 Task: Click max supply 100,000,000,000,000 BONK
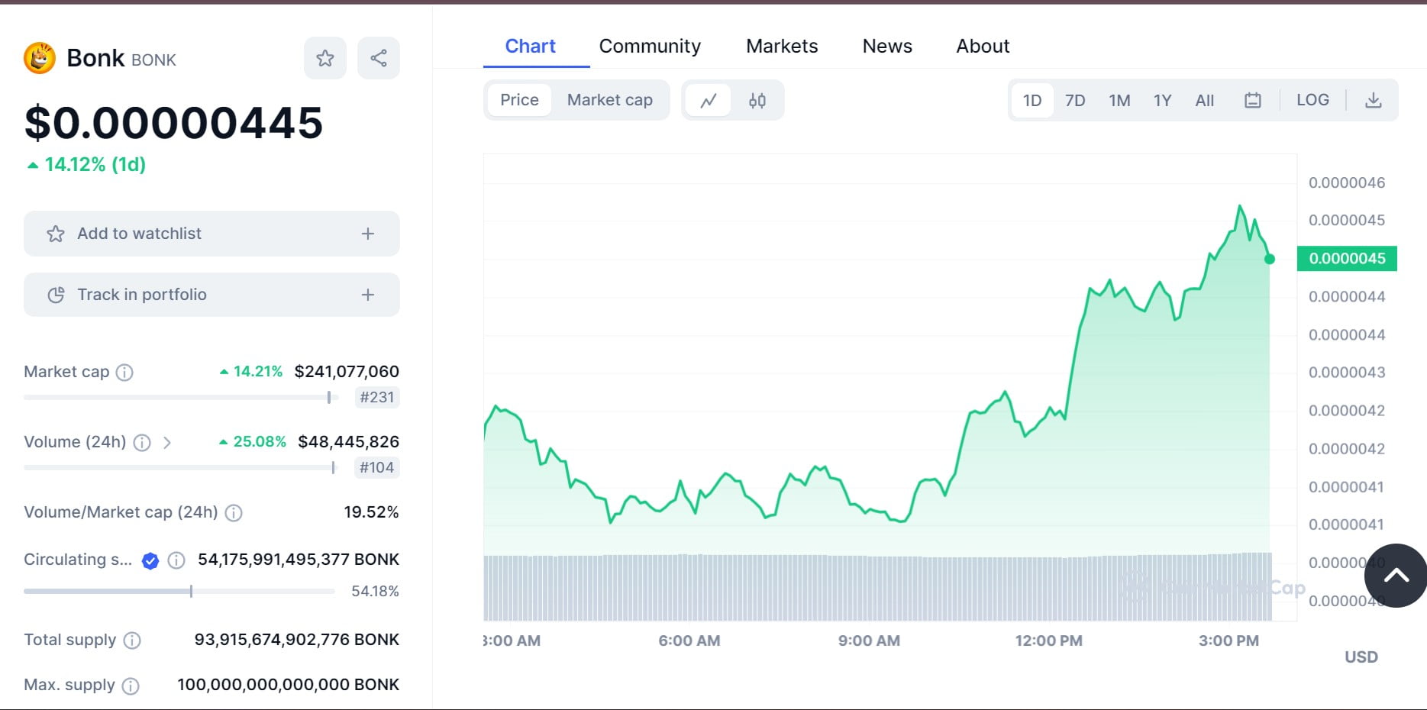pyautogui.click(x=288, y=685)
